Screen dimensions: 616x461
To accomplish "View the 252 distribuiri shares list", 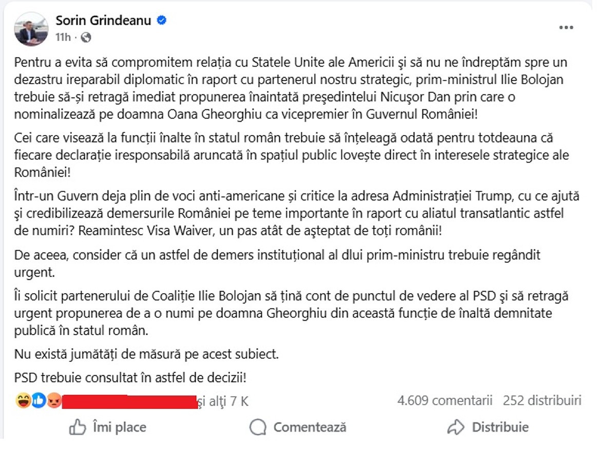I will (542, 400).
